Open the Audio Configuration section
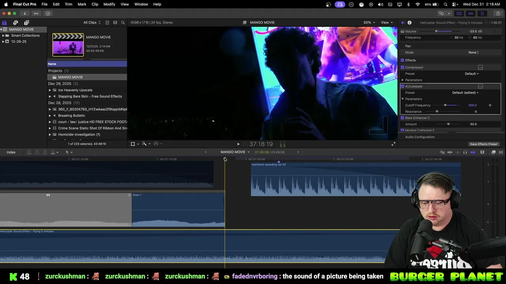Image resolution: width=506 pixels, height=284 pixels. 420,137
